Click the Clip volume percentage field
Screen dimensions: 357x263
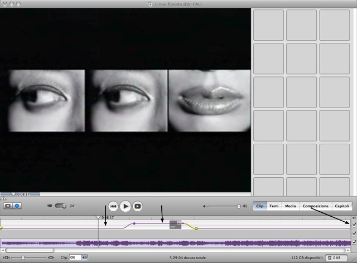[75, 257]
